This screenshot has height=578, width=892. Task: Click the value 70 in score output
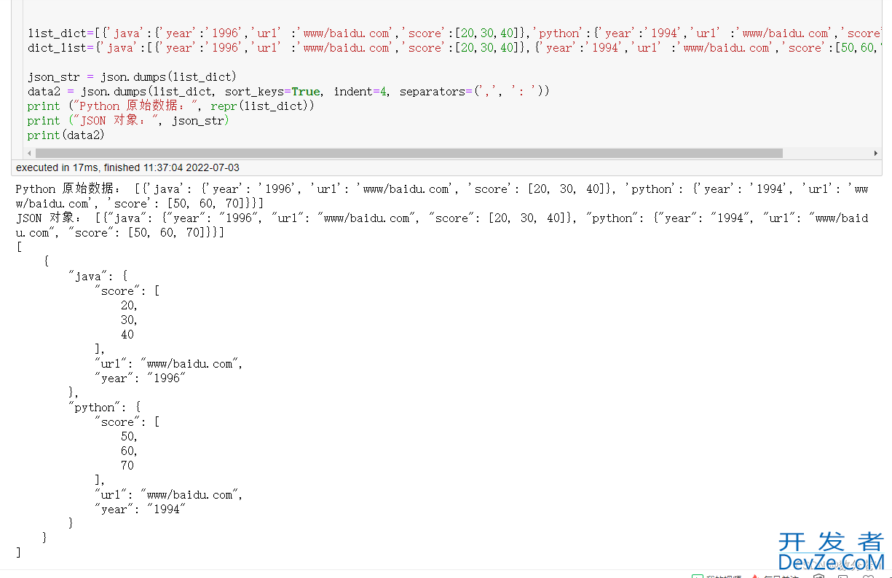127,466
